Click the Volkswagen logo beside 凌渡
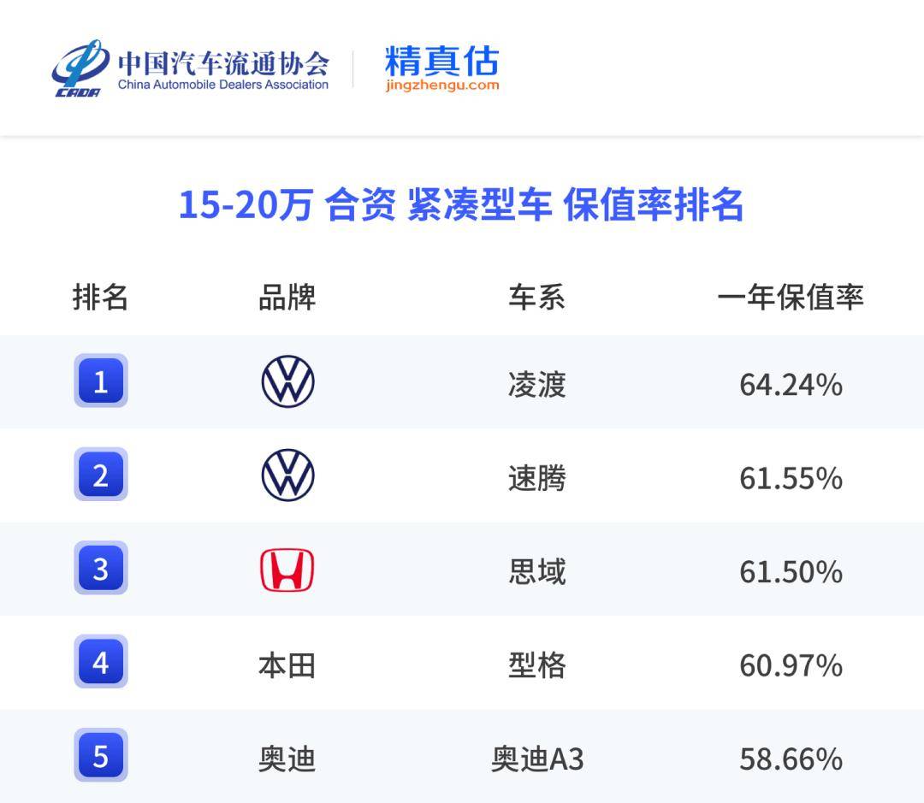 [x=287, y=381]
